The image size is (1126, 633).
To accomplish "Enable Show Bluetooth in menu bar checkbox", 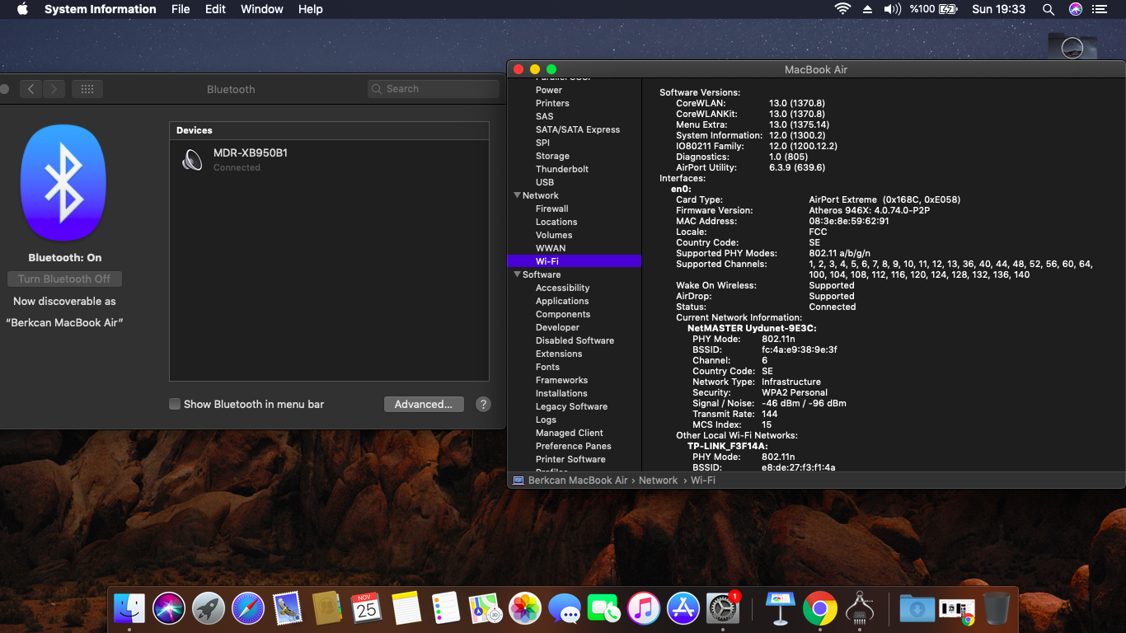I will (175, 404).
